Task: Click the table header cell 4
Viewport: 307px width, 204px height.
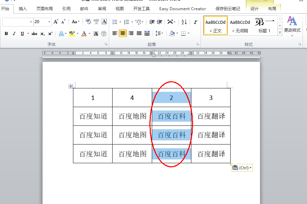Action: click(132, 98)
